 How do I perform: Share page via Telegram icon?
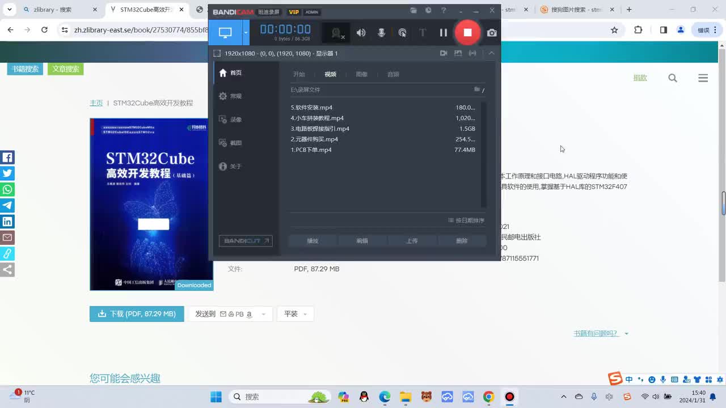tap(7, 205)
